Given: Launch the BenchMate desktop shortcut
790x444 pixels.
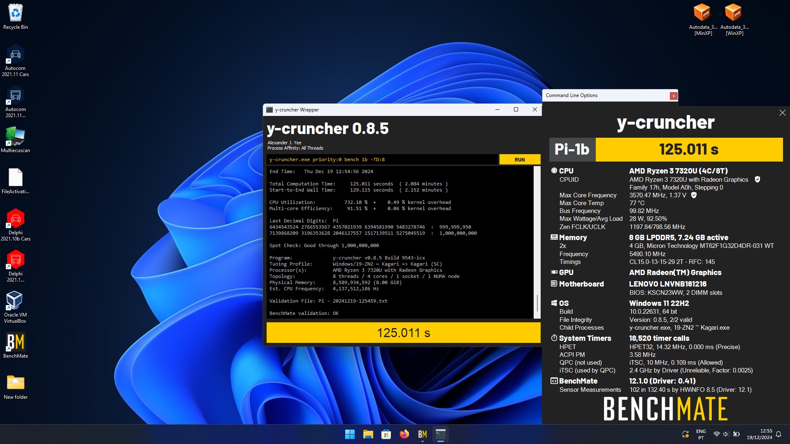Looking at the screenshot, I should [x=16, y=345].
